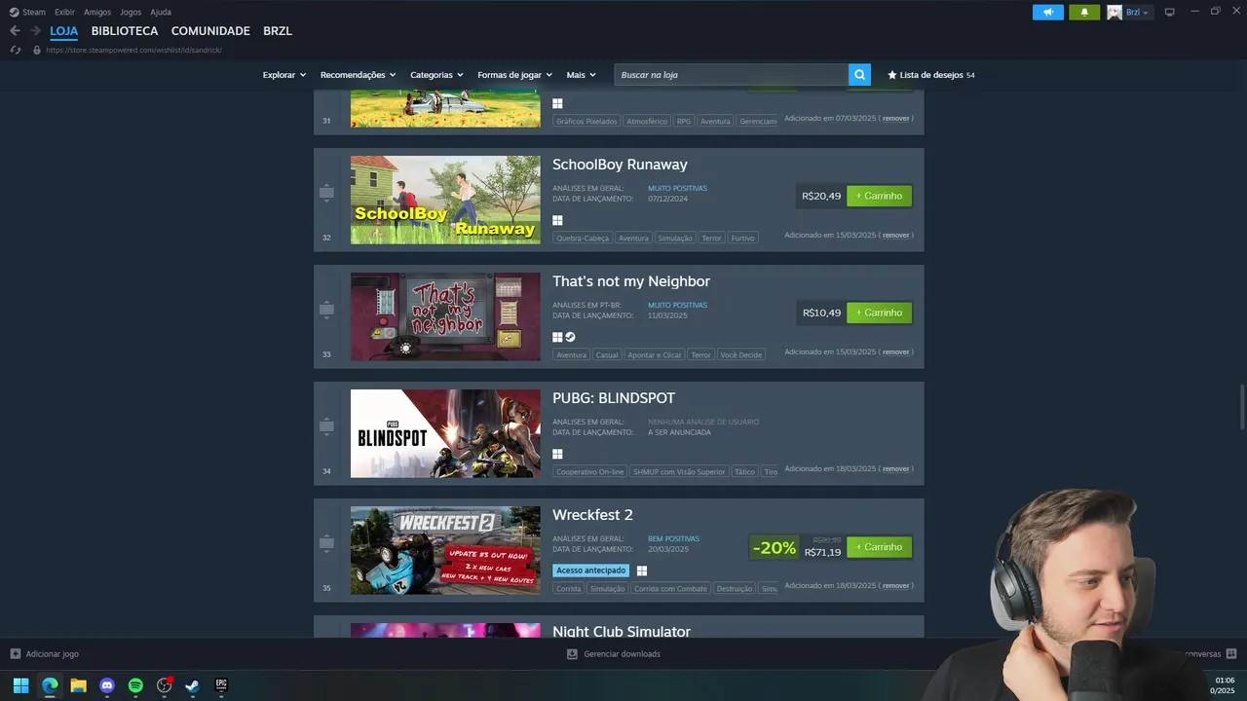Open the Gerenciar downloads icon
Screen dimensions: 1247x701
click(x=573, y=654)
